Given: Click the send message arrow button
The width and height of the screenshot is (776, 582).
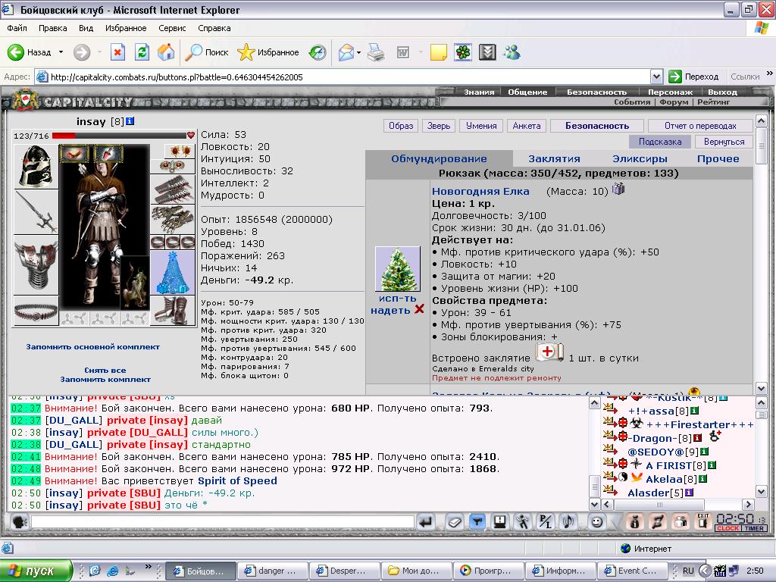Looking at the screenshot, I should 426,521.
